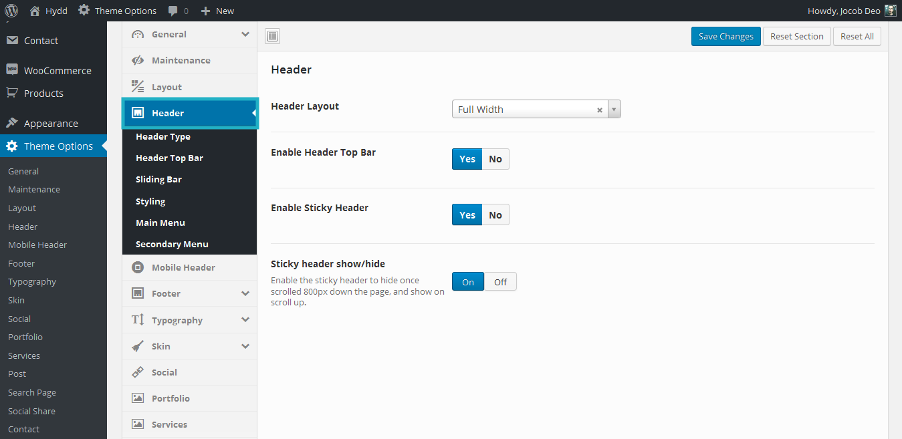Click the expand-all sections icon
The image size is (902, 439).
point(272,37)
